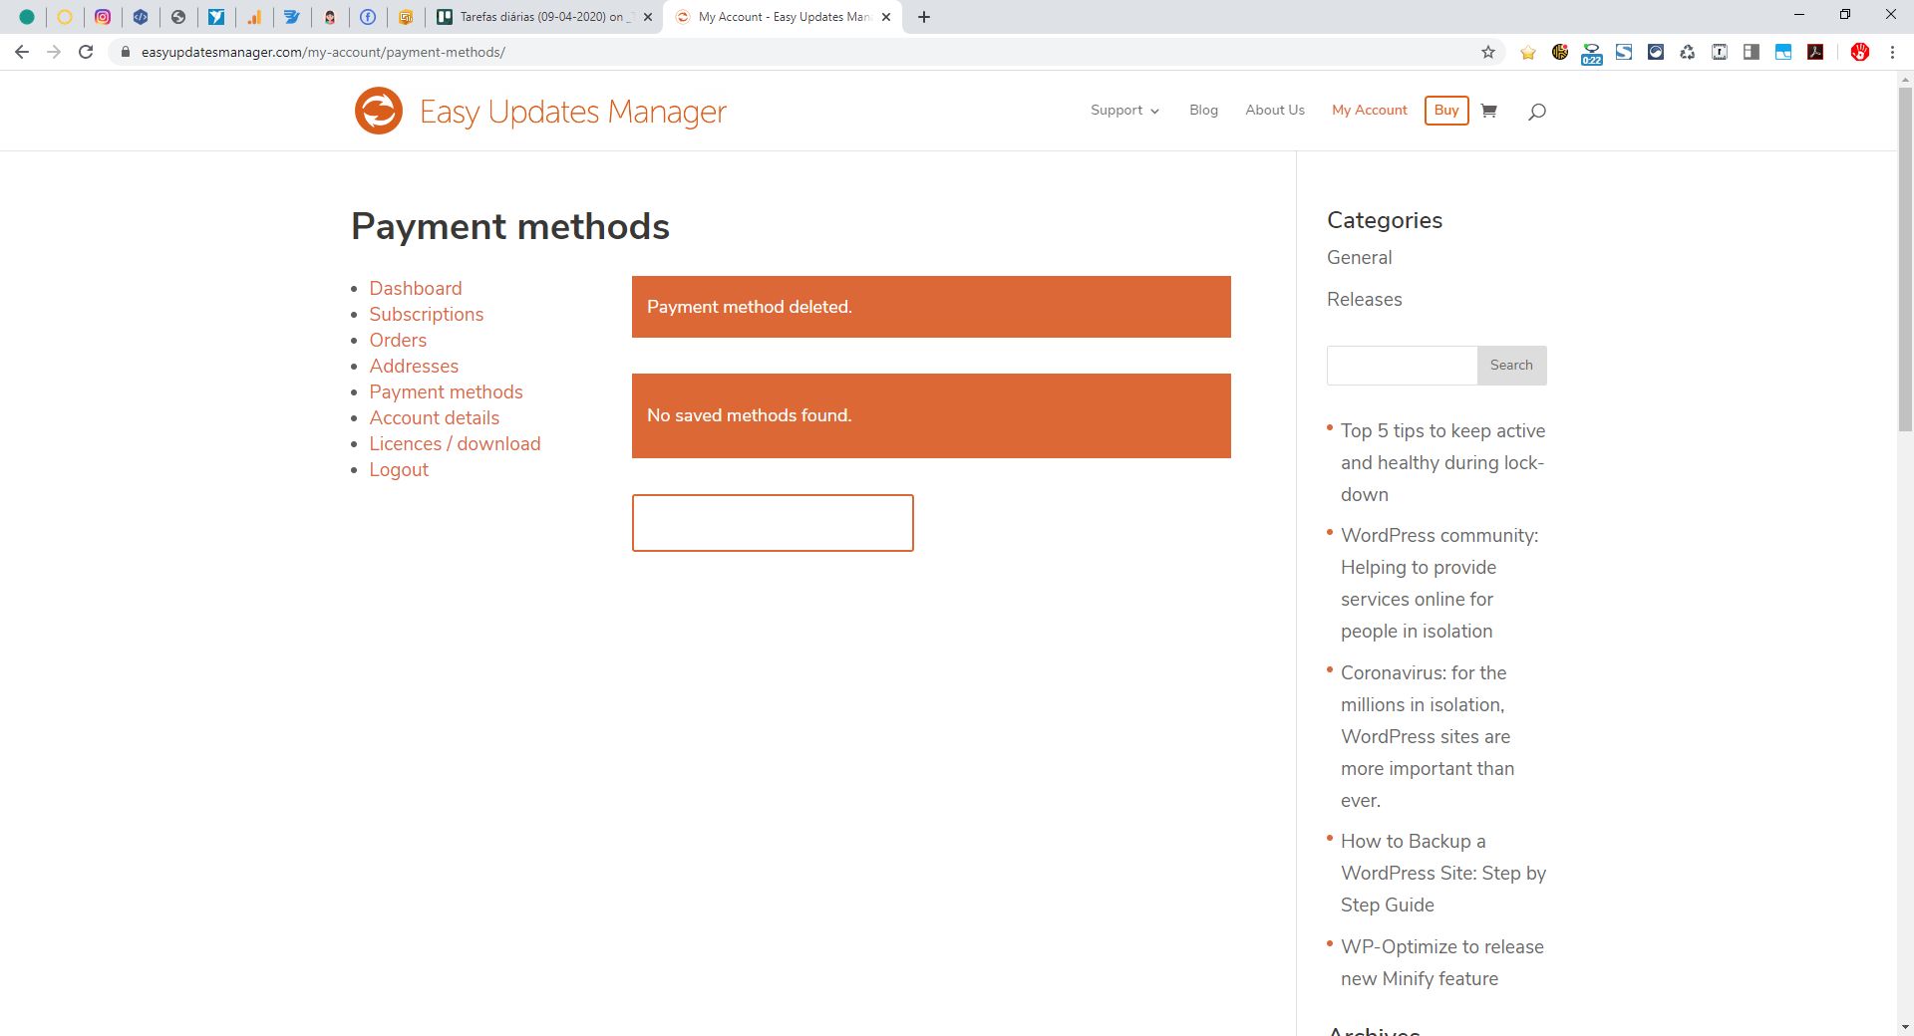Click the Logout link
This screenshot has height=1036, width=1914.
[x=399, y=469]
